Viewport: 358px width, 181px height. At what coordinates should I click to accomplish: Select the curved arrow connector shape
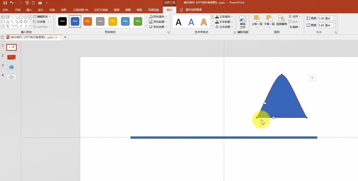12,26
